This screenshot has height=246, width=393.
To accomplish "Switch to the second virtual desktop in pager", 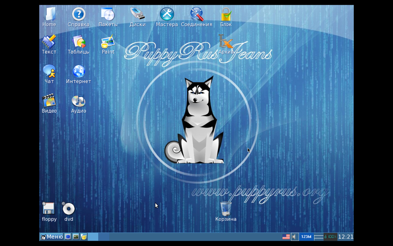I will pos(104,237).
